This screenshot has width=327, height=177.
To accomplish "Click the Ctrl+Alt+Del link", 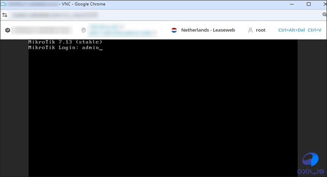I will click(x=291, y=30).
